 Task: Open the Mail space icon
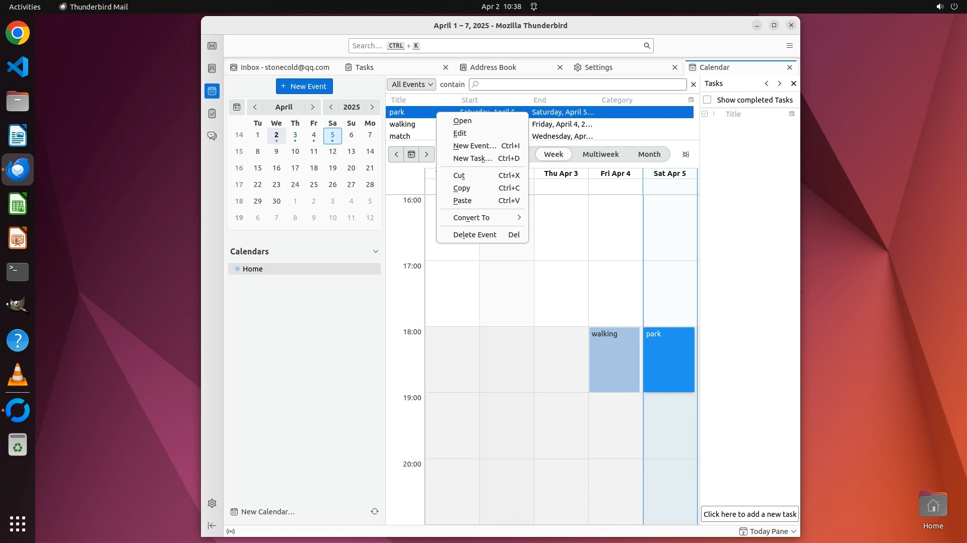(212, 46)
